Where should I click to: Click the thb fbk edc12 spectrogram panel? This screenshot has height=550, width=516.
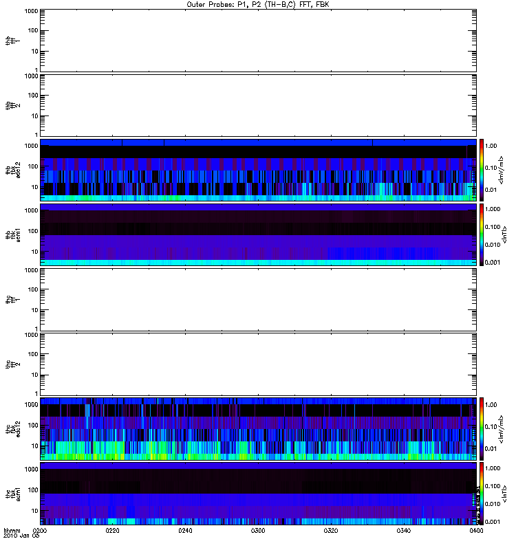(259, 170)
